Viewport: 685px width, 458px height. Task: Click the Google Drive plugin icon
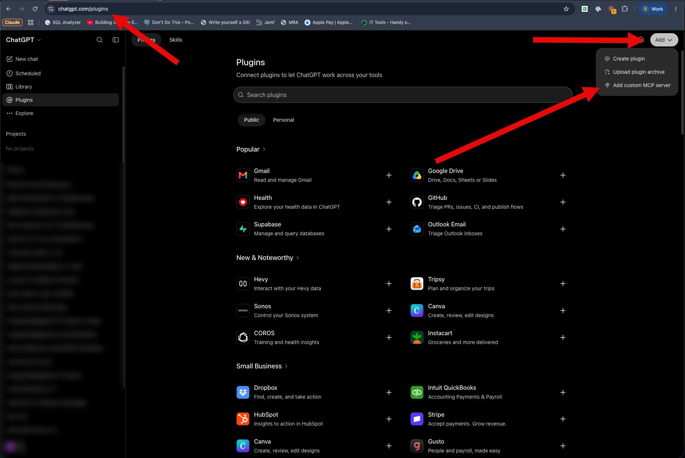click(417, 175)
